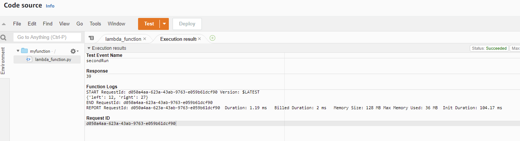Click the search magnifier icon

[x=4, y=37]
